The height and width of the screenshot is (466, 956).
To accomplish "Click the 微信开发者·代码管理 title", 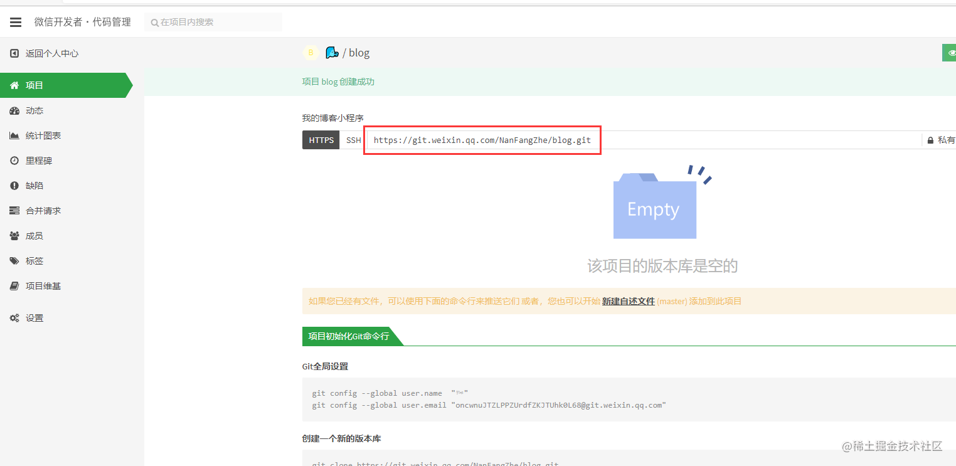I will click(83, 22).
